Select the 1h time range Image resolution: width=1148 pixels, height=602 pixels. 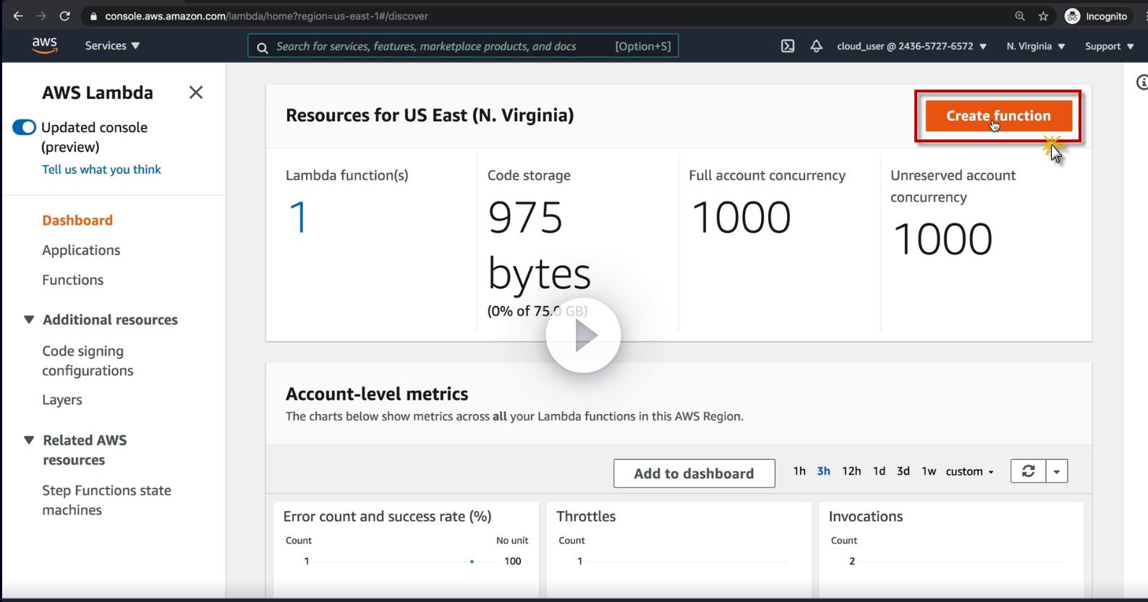(x=799, y=471)
